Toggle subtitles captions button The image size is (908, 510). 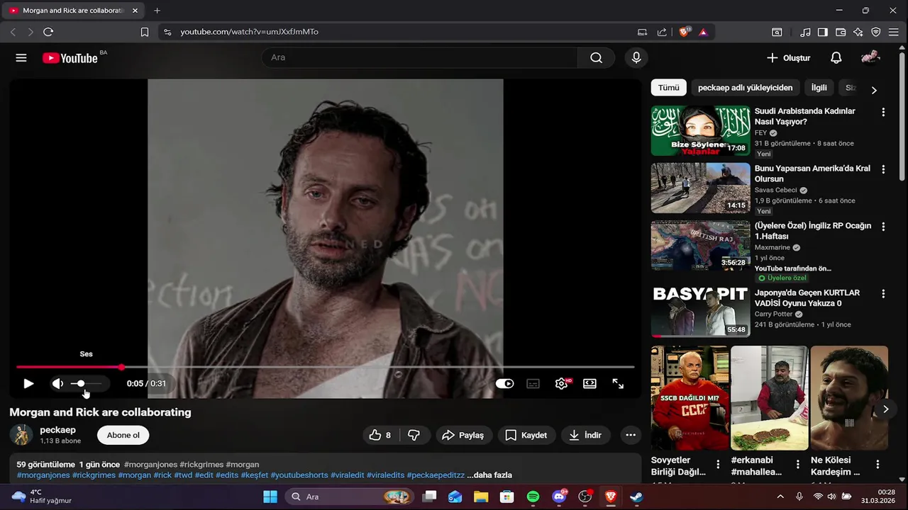click(533, 384)
